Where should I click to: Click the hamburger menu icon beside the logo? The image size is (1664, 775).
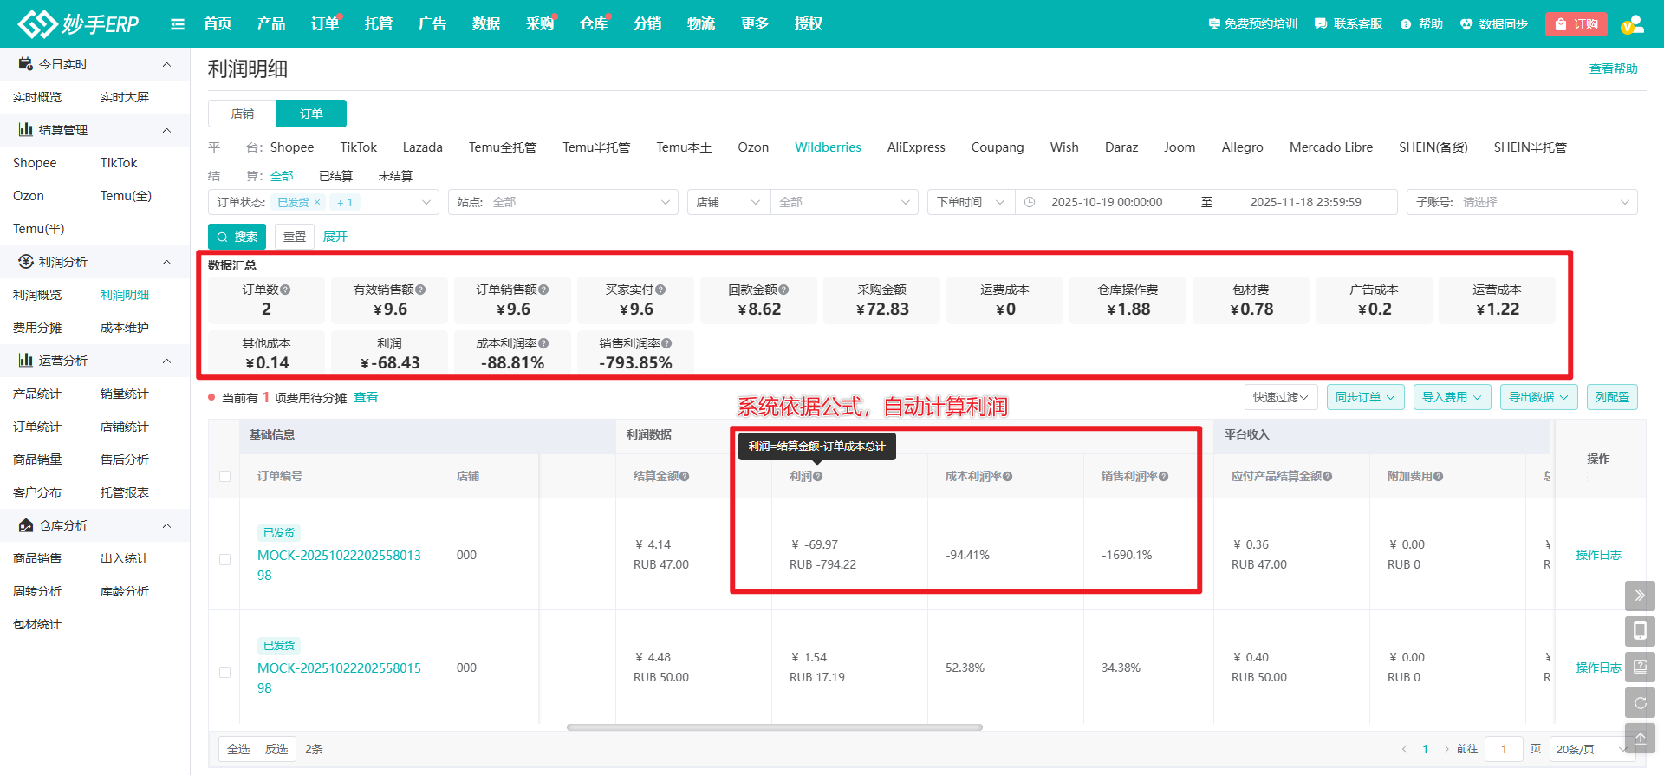point(178,24)
